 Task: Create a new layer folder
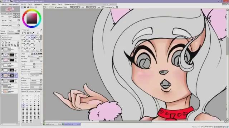[9, 43]
